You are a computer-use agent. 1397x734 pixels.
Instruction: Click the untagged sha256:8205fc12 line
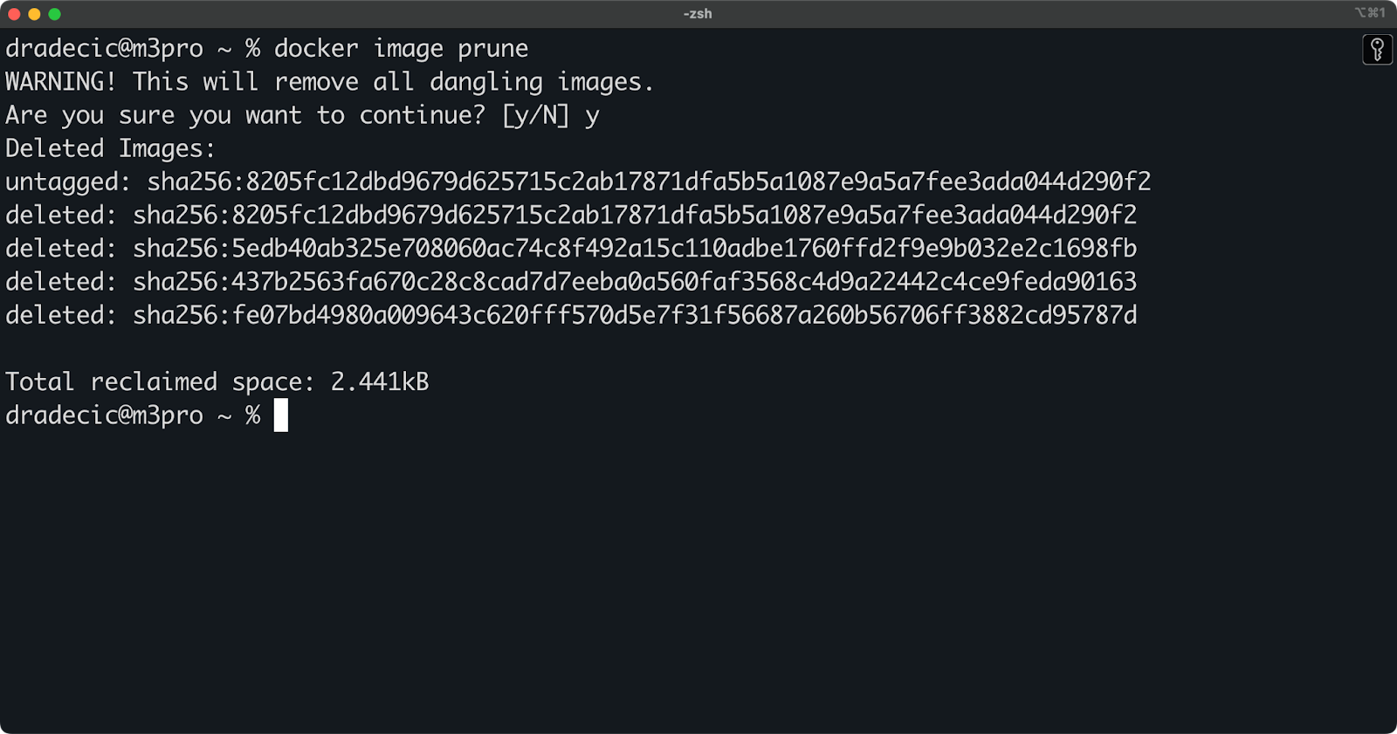[x=578, y=182]
